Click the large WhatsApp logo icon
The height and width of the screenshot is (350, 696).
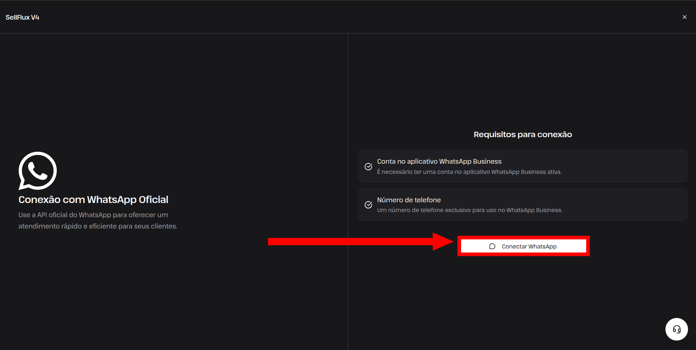(x=38, y=171)
